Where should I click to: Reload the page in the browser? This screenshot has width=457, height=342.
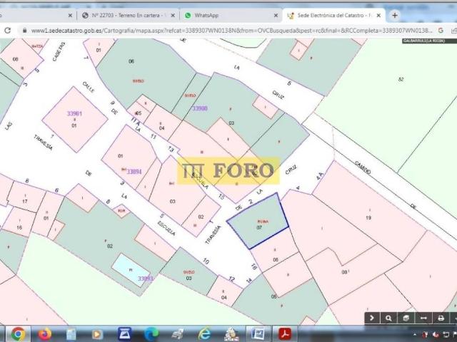(8, 30)
